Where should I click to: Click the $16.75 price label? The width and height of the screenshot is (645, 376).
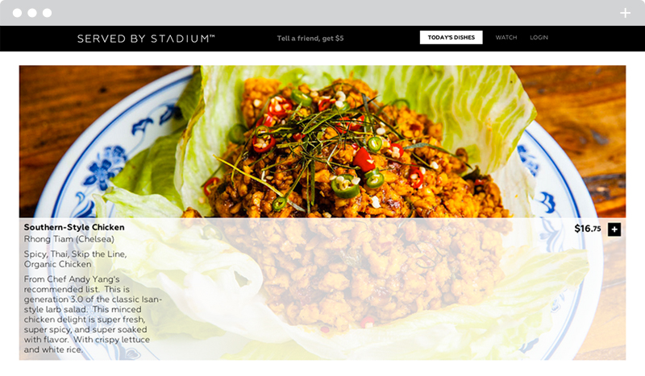tap(588, 229)
